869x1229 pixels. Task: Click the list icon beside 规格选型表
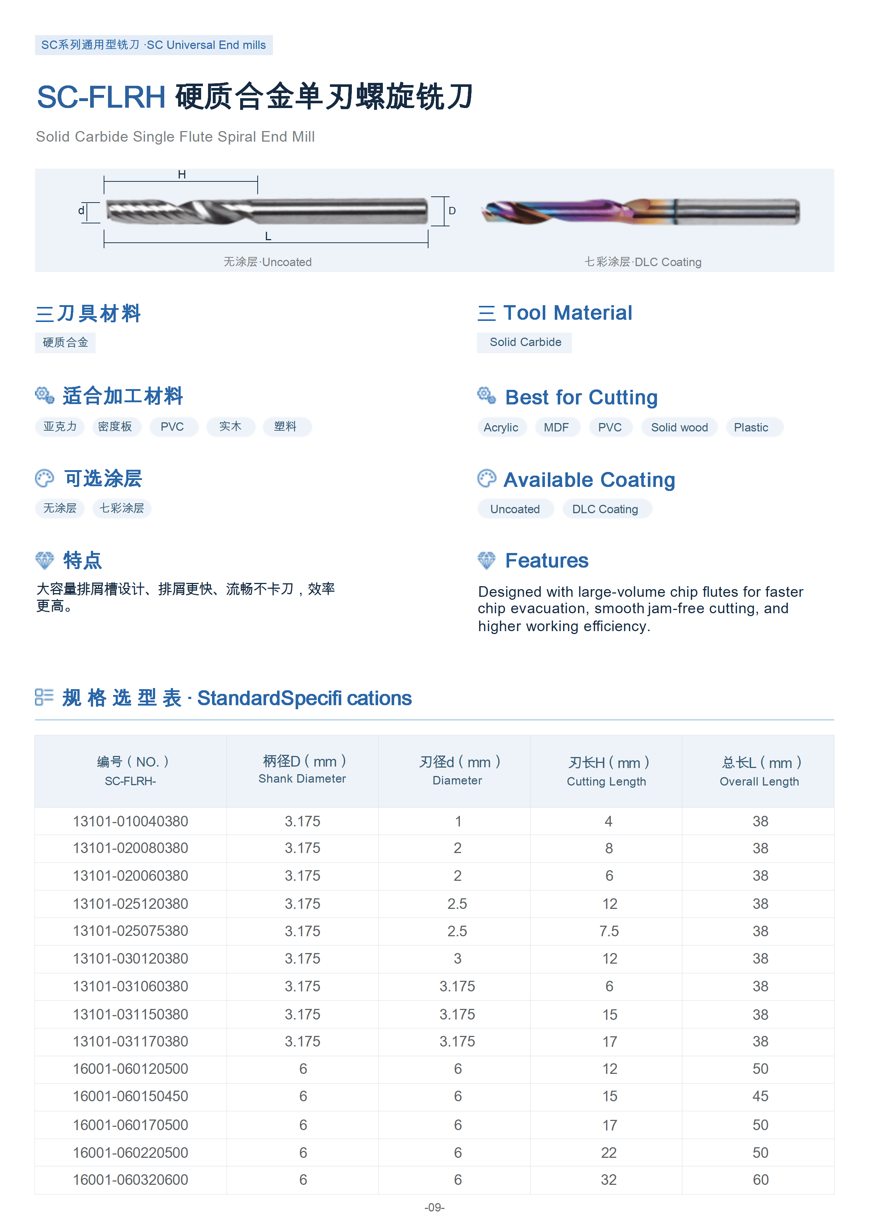44,697
